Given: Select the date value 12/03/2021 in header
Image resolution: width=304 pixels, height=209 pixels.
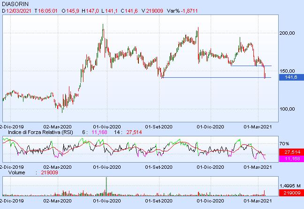Looking at the screenshot, I should tap(19, 11).
